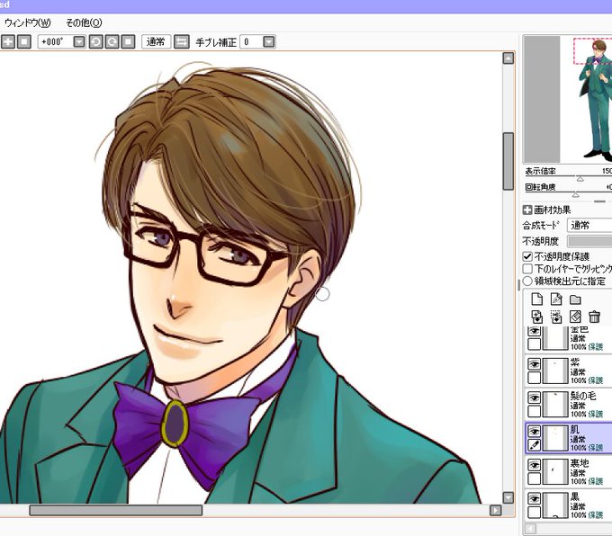Image resolution: width=612 pixels, height=536 pixels.
Task: Flip the canvas horizontally
Action: tap(182, 41)
